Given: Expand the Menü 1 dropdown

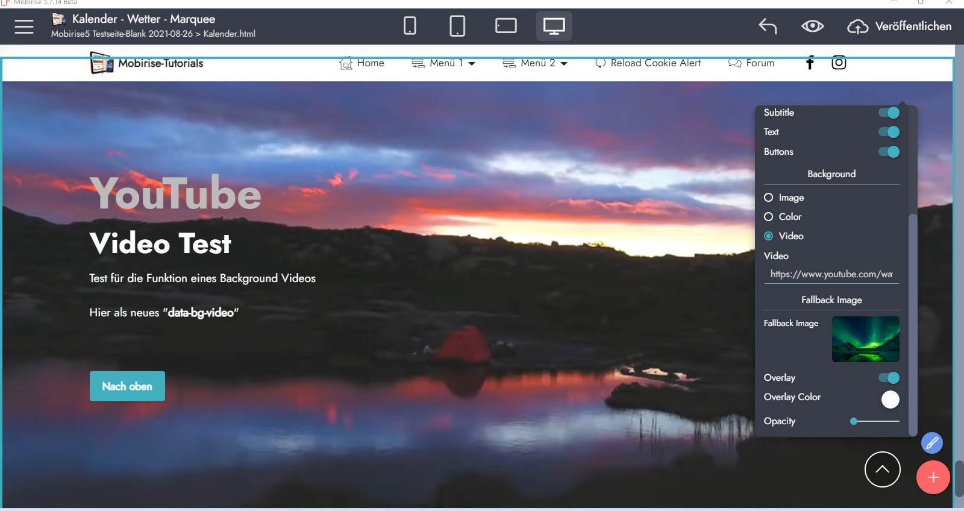Looking at the screenshot, I should pos(443,63).
